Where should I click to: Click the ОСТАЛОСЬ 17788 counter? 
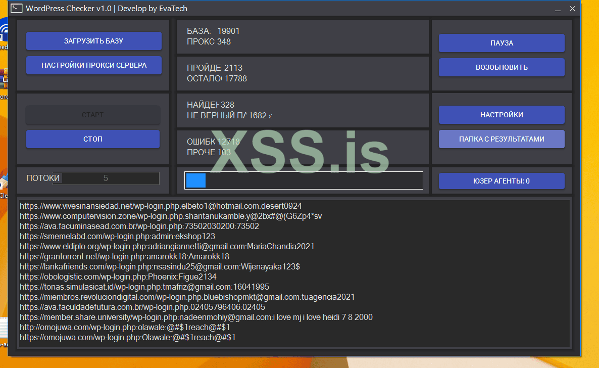[217, 78]
